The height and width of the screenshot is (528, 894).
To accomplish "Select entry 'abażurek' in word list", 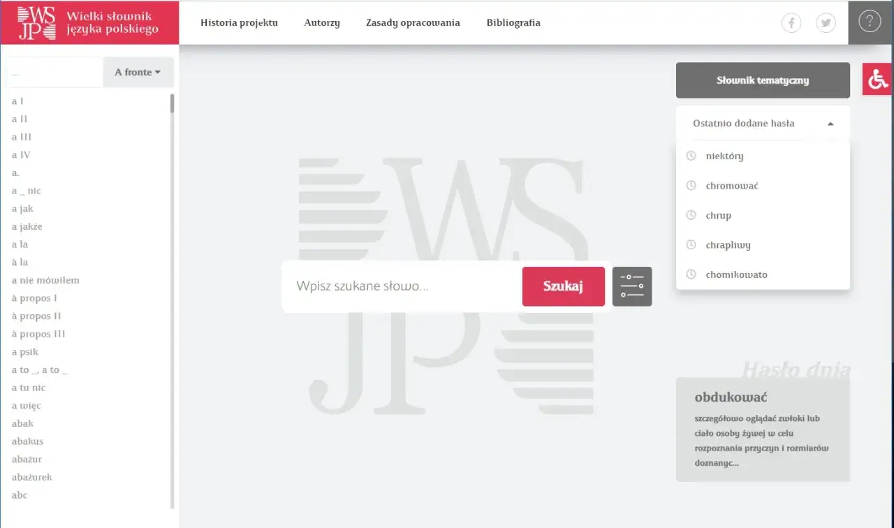I will pyautogui.click(x=31, y=477).
